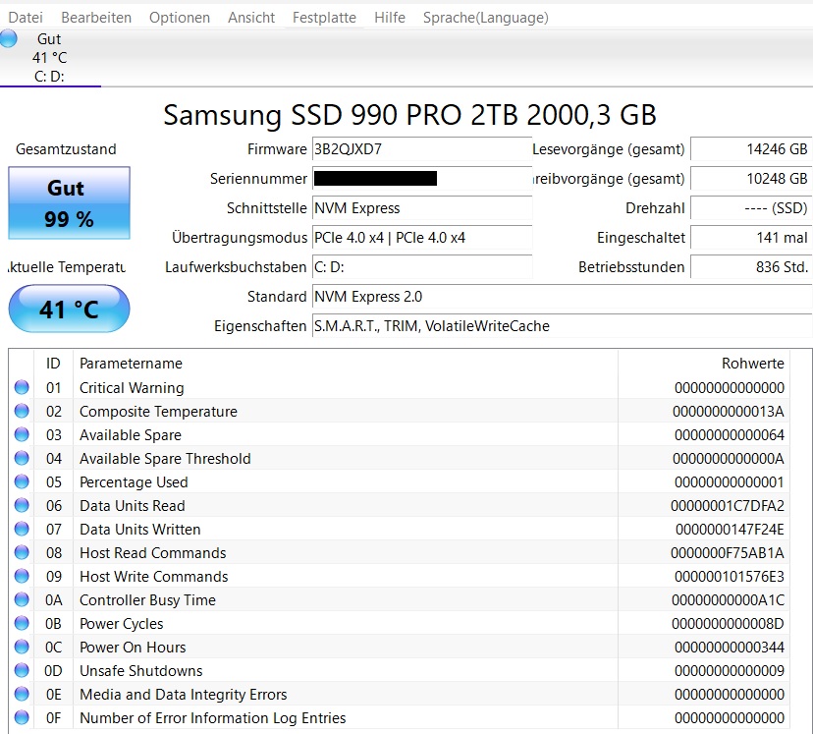
Task: Click the status orb for Data Units Read
Action: pyautogui.click(x=22, y=505)
